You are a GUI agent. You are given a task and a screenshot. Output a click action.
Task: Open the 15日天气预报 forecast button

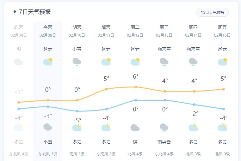[213, 12]
